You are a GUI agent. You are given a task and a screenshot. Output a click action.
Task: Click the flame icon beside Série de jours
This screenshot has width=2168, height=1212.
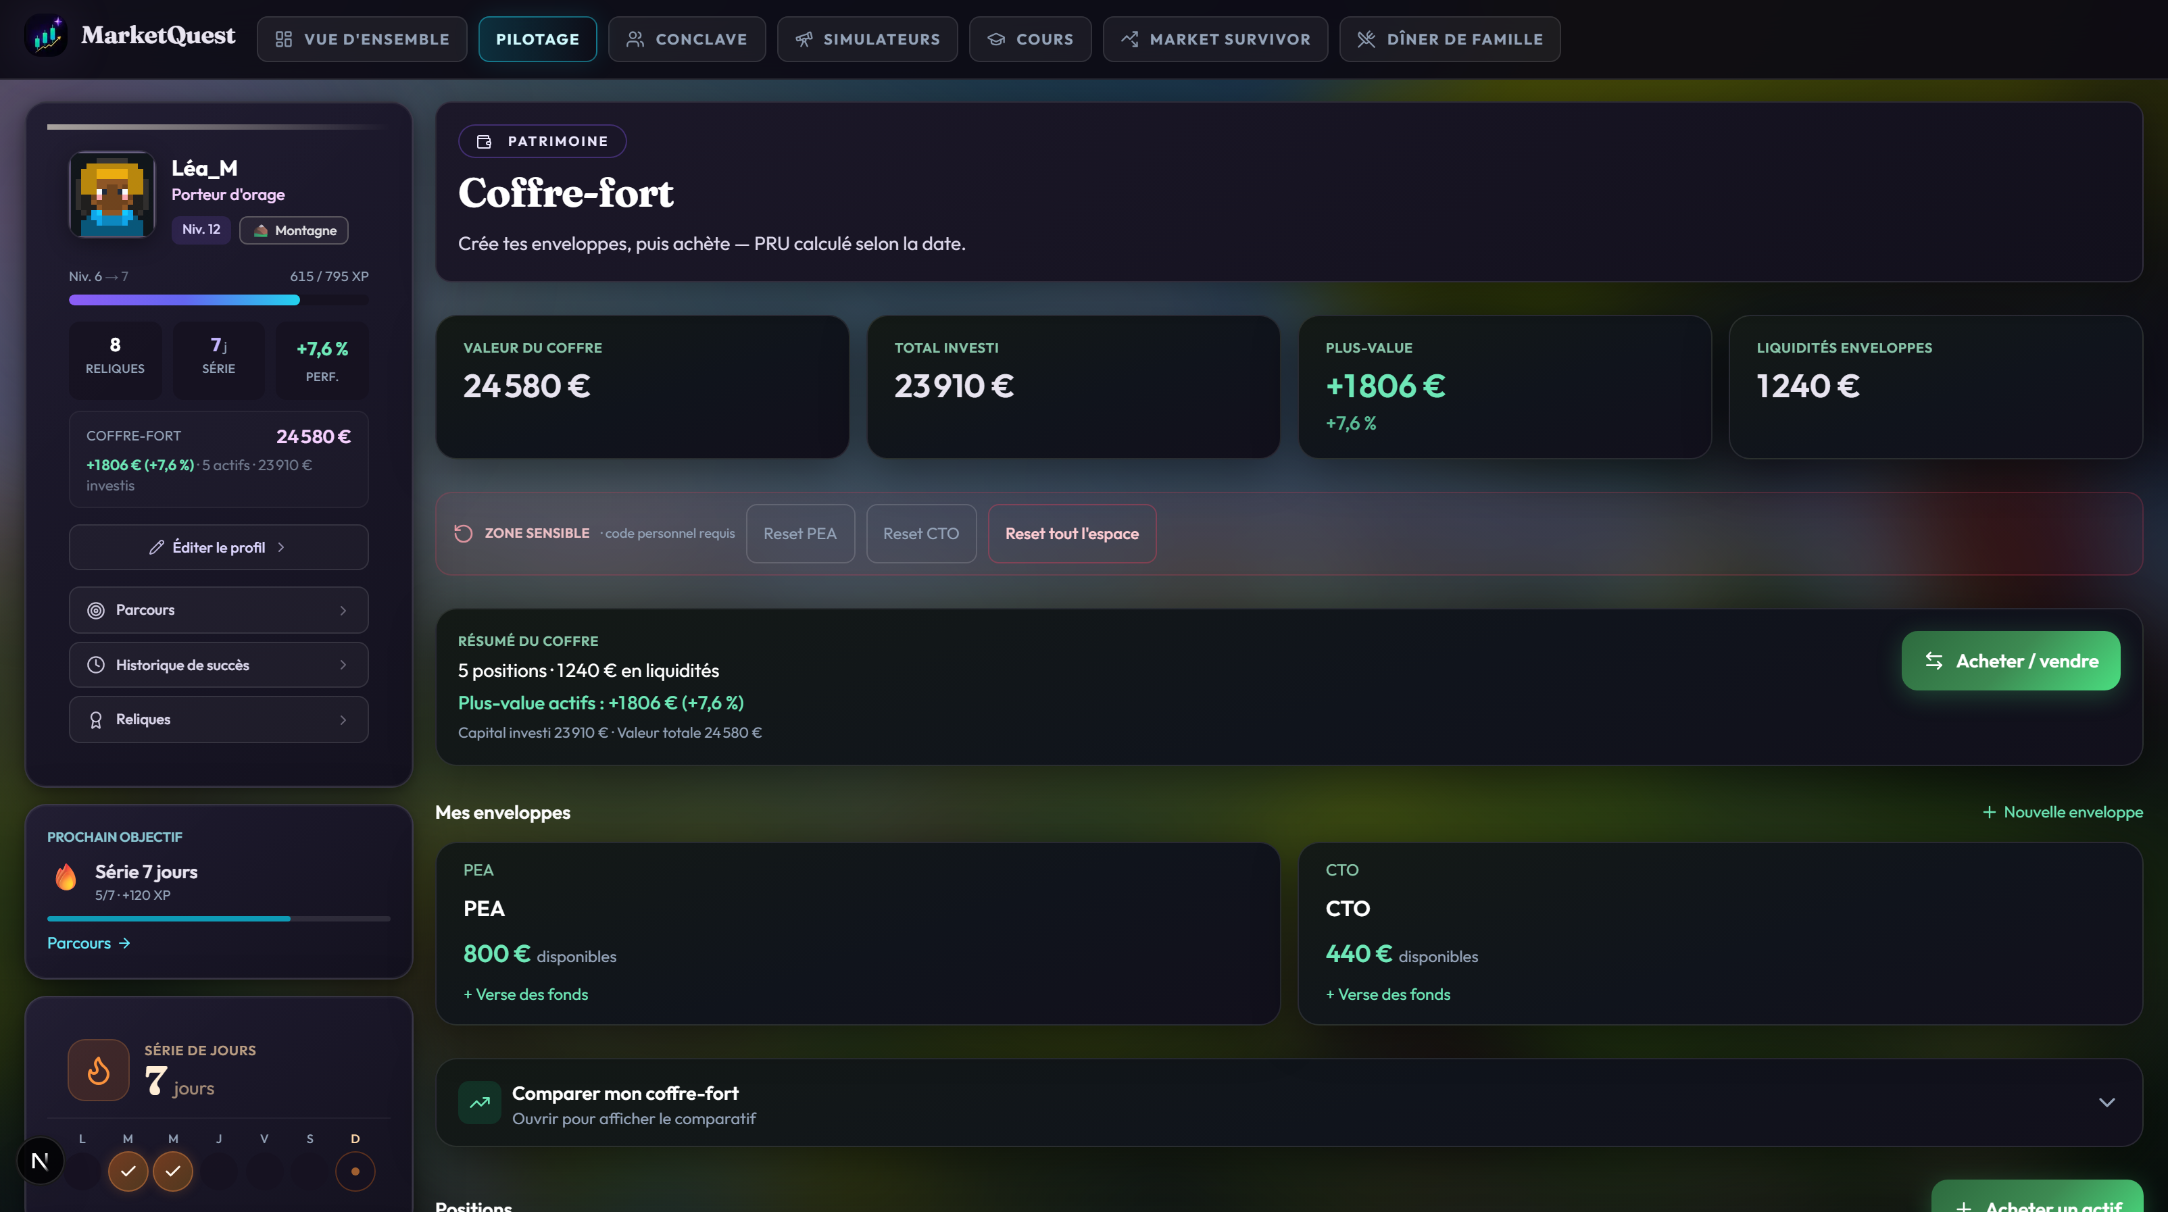[99, 1070]
